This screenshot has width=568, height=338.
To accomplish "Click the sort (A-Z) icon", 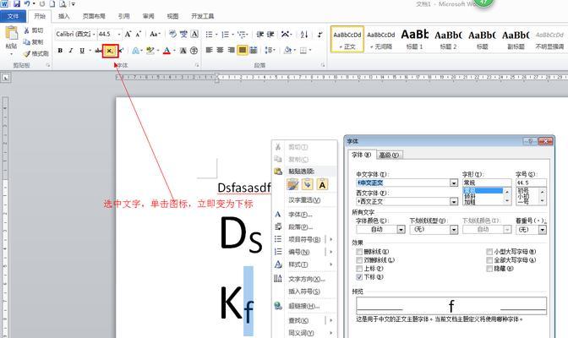I will point(304,35).
